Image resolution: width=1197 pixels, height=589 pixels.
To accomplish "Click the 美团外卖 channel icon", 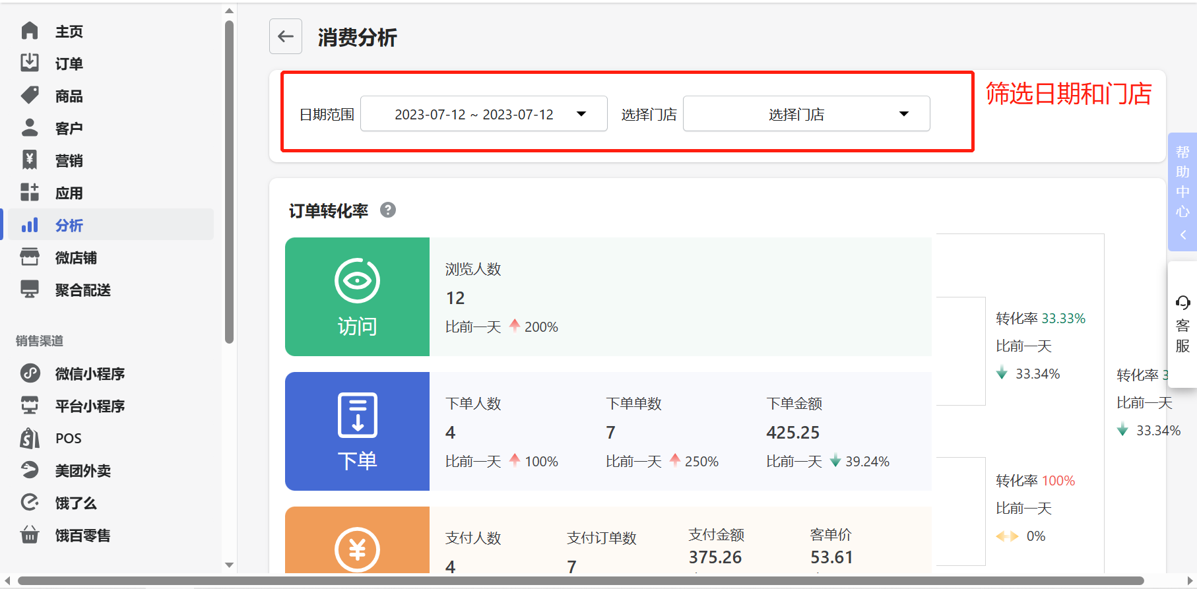I will [30, 470].
